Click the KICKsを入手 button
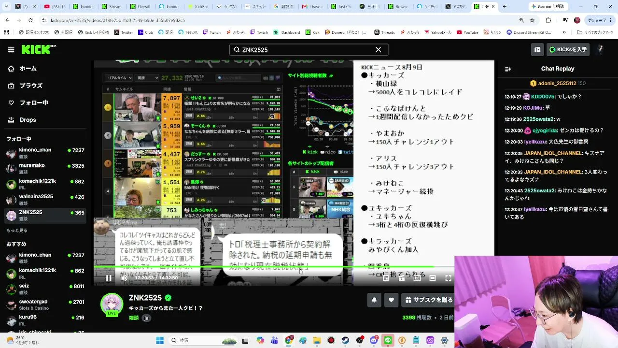Viewport: 618px width, 348px height. coord(568,49)
